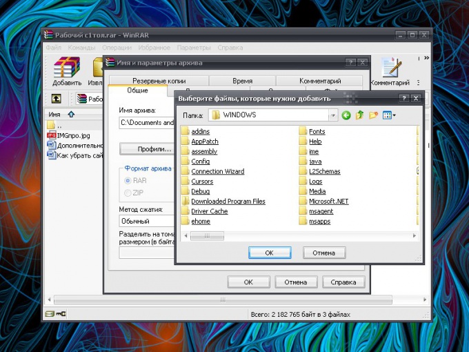Select the ZIP archive format radio button

point(128,193)
